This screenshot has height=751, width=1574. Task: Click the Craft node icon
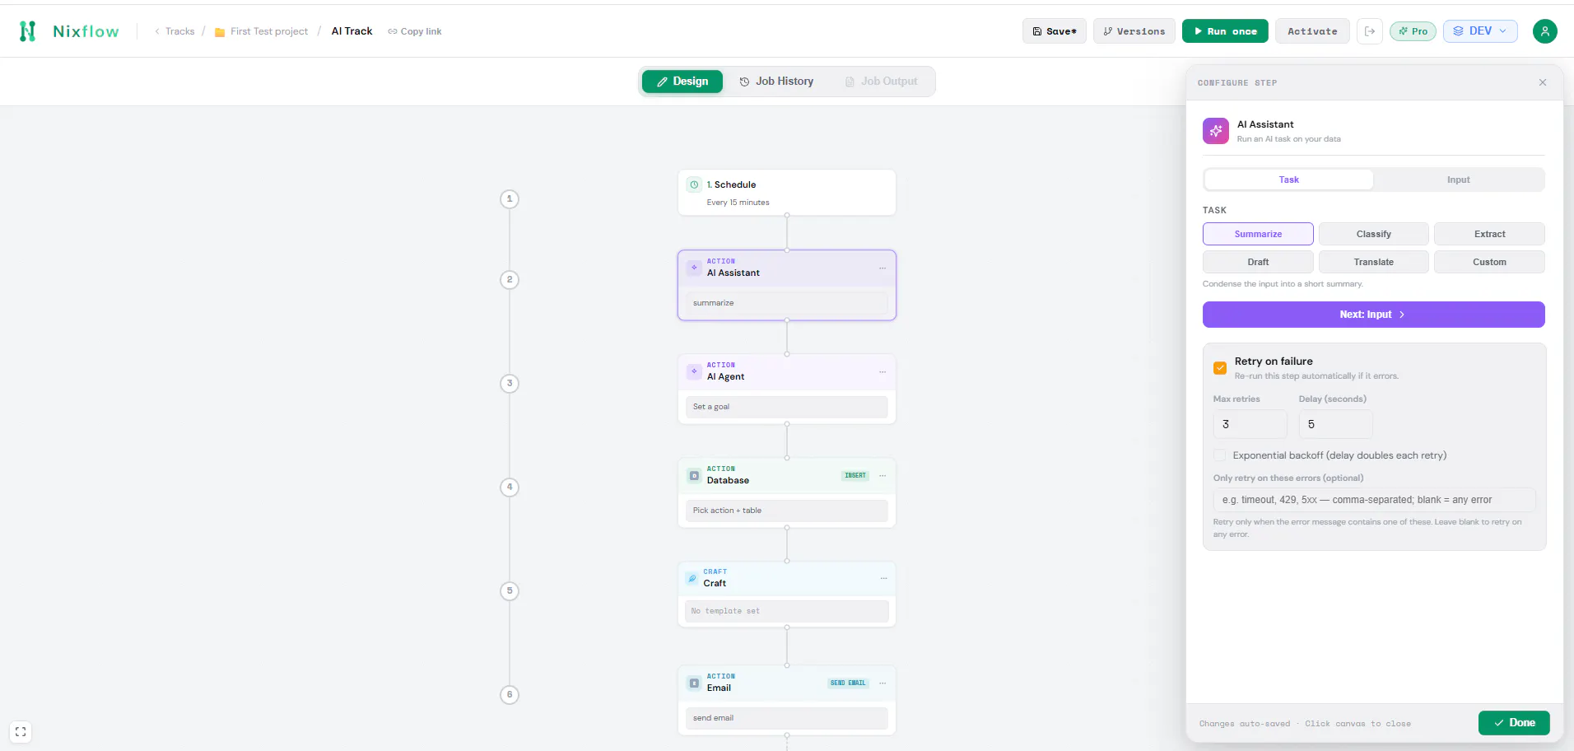pos(692,578)
